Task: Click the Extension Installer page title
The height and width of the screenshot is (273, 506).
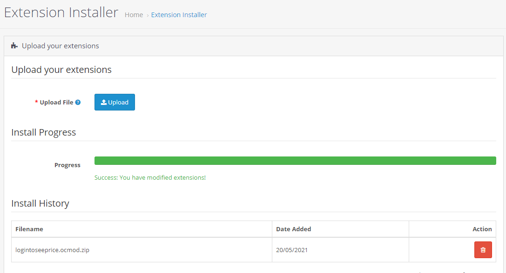Action: pyautogui.click(x=61, y=12)
